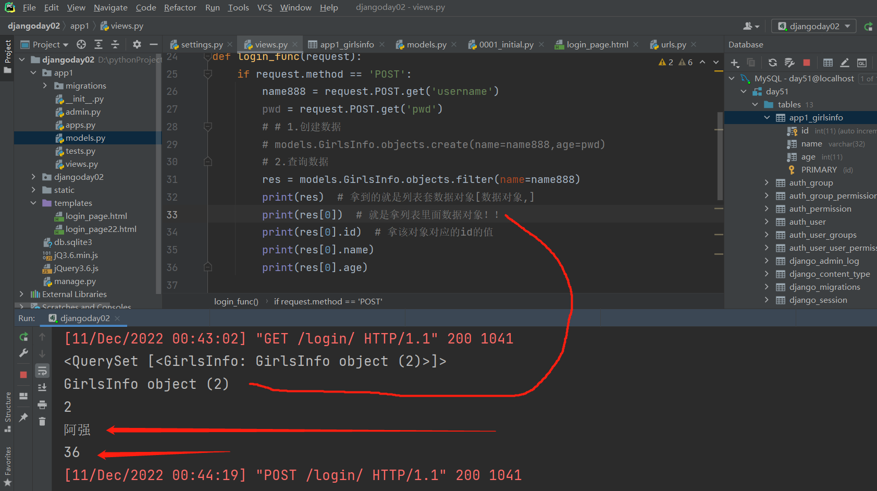
Task: Select the django_session table in Database tree
Action: [x=818, y=300]
